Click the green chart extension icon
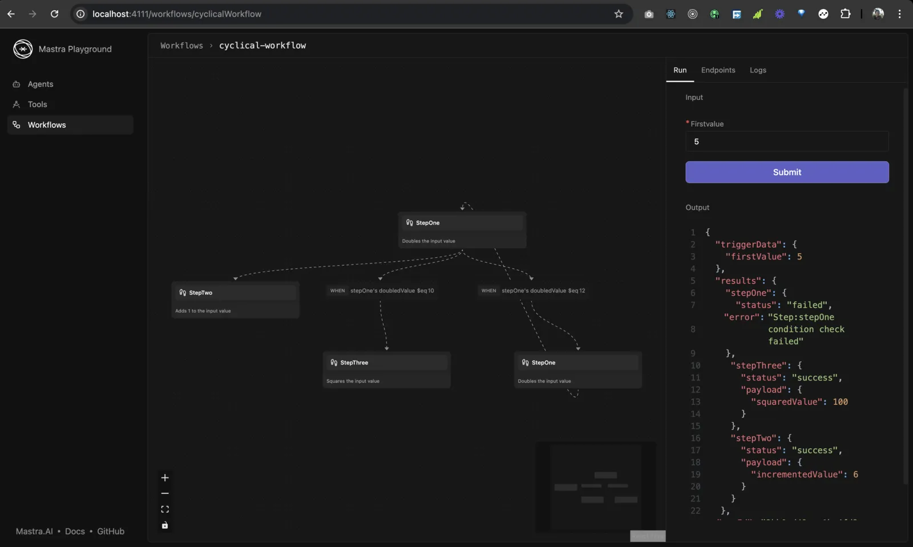Image resolution: width=913 pixels, height=547 pixels. pyautogui.click(x=758, y=14)
